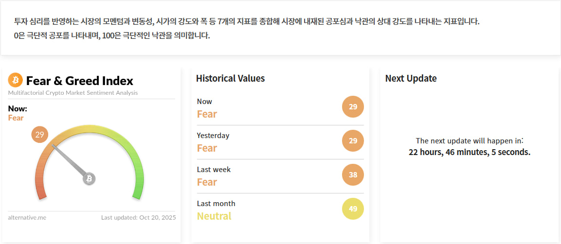Select the Yesterday row's 29 score circle

(353, 141)
